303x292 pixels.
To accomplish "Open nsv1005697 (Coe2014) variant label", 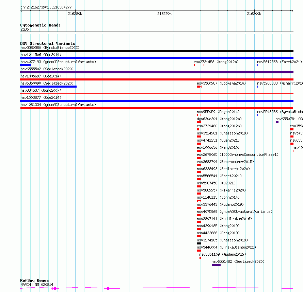I will pos(41,76).
